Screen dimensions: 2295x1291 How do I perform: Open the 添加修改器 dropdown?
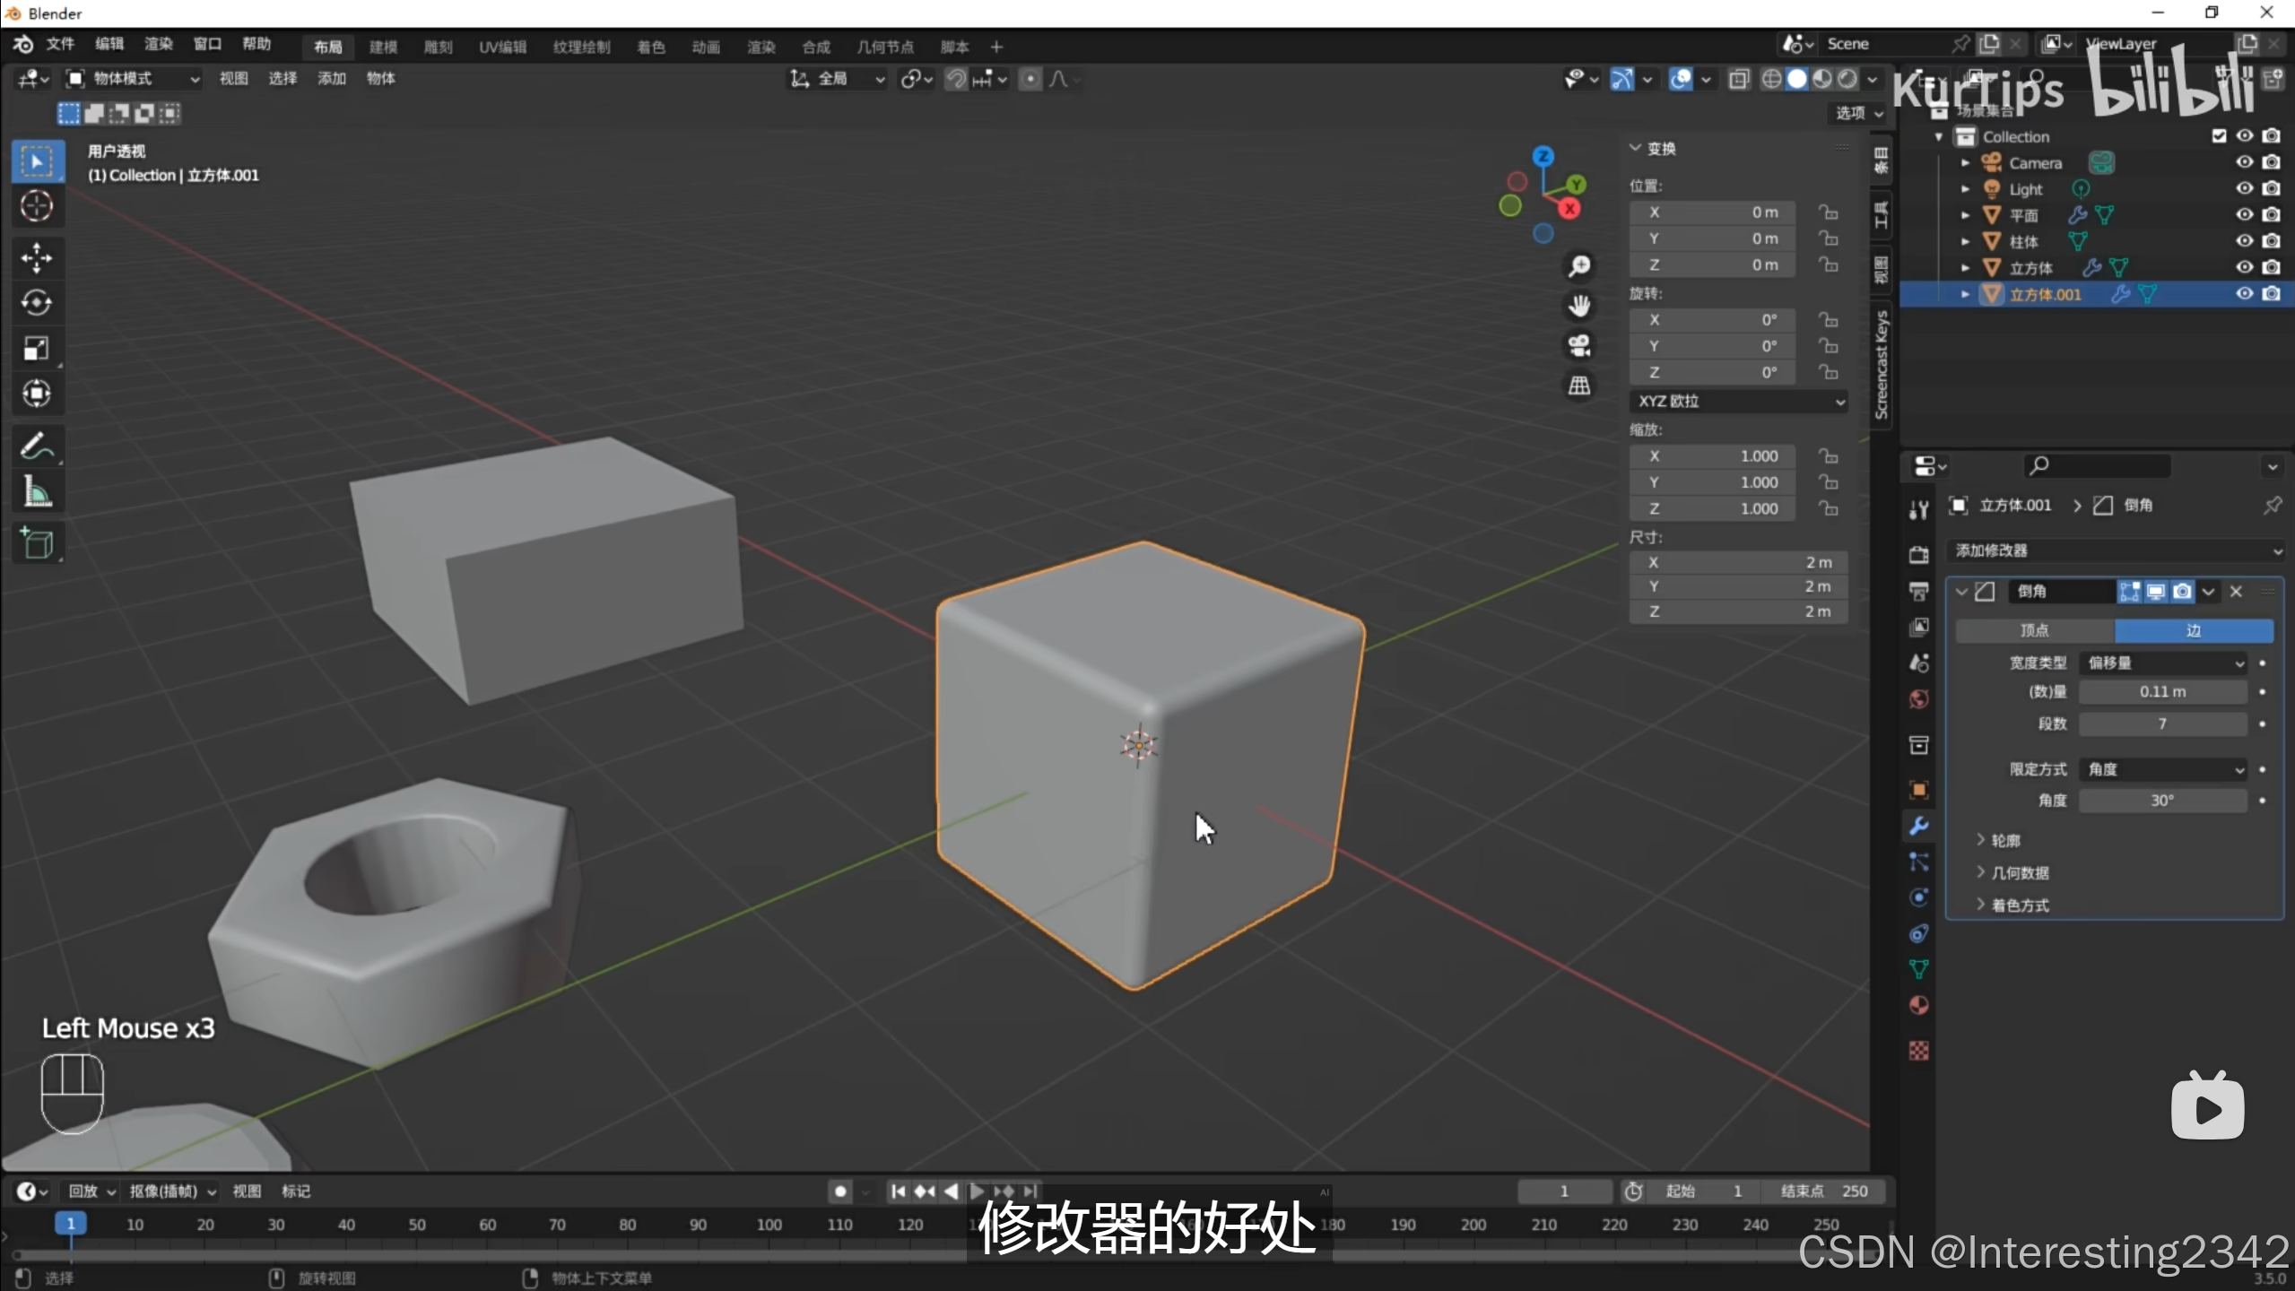point(2117,550)
